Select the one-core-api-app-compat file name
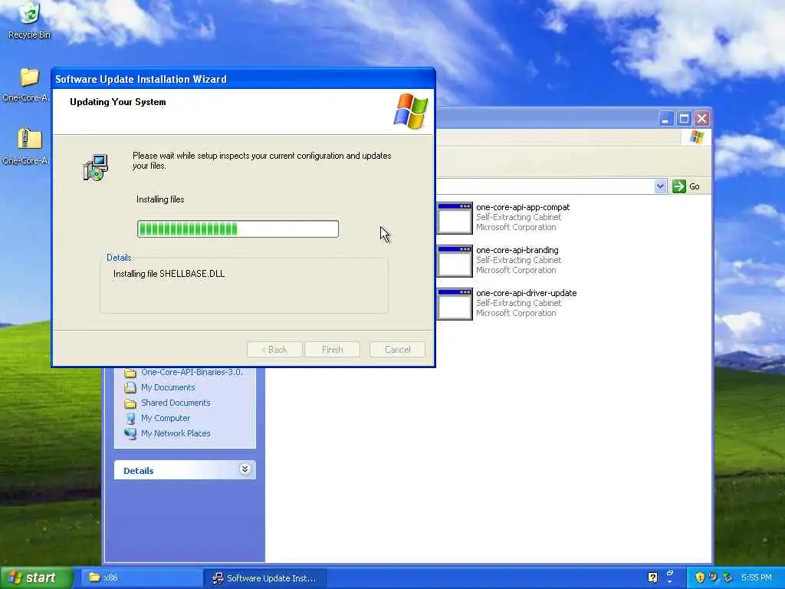Screen dimensions: 785x589 tap(523, 207)
